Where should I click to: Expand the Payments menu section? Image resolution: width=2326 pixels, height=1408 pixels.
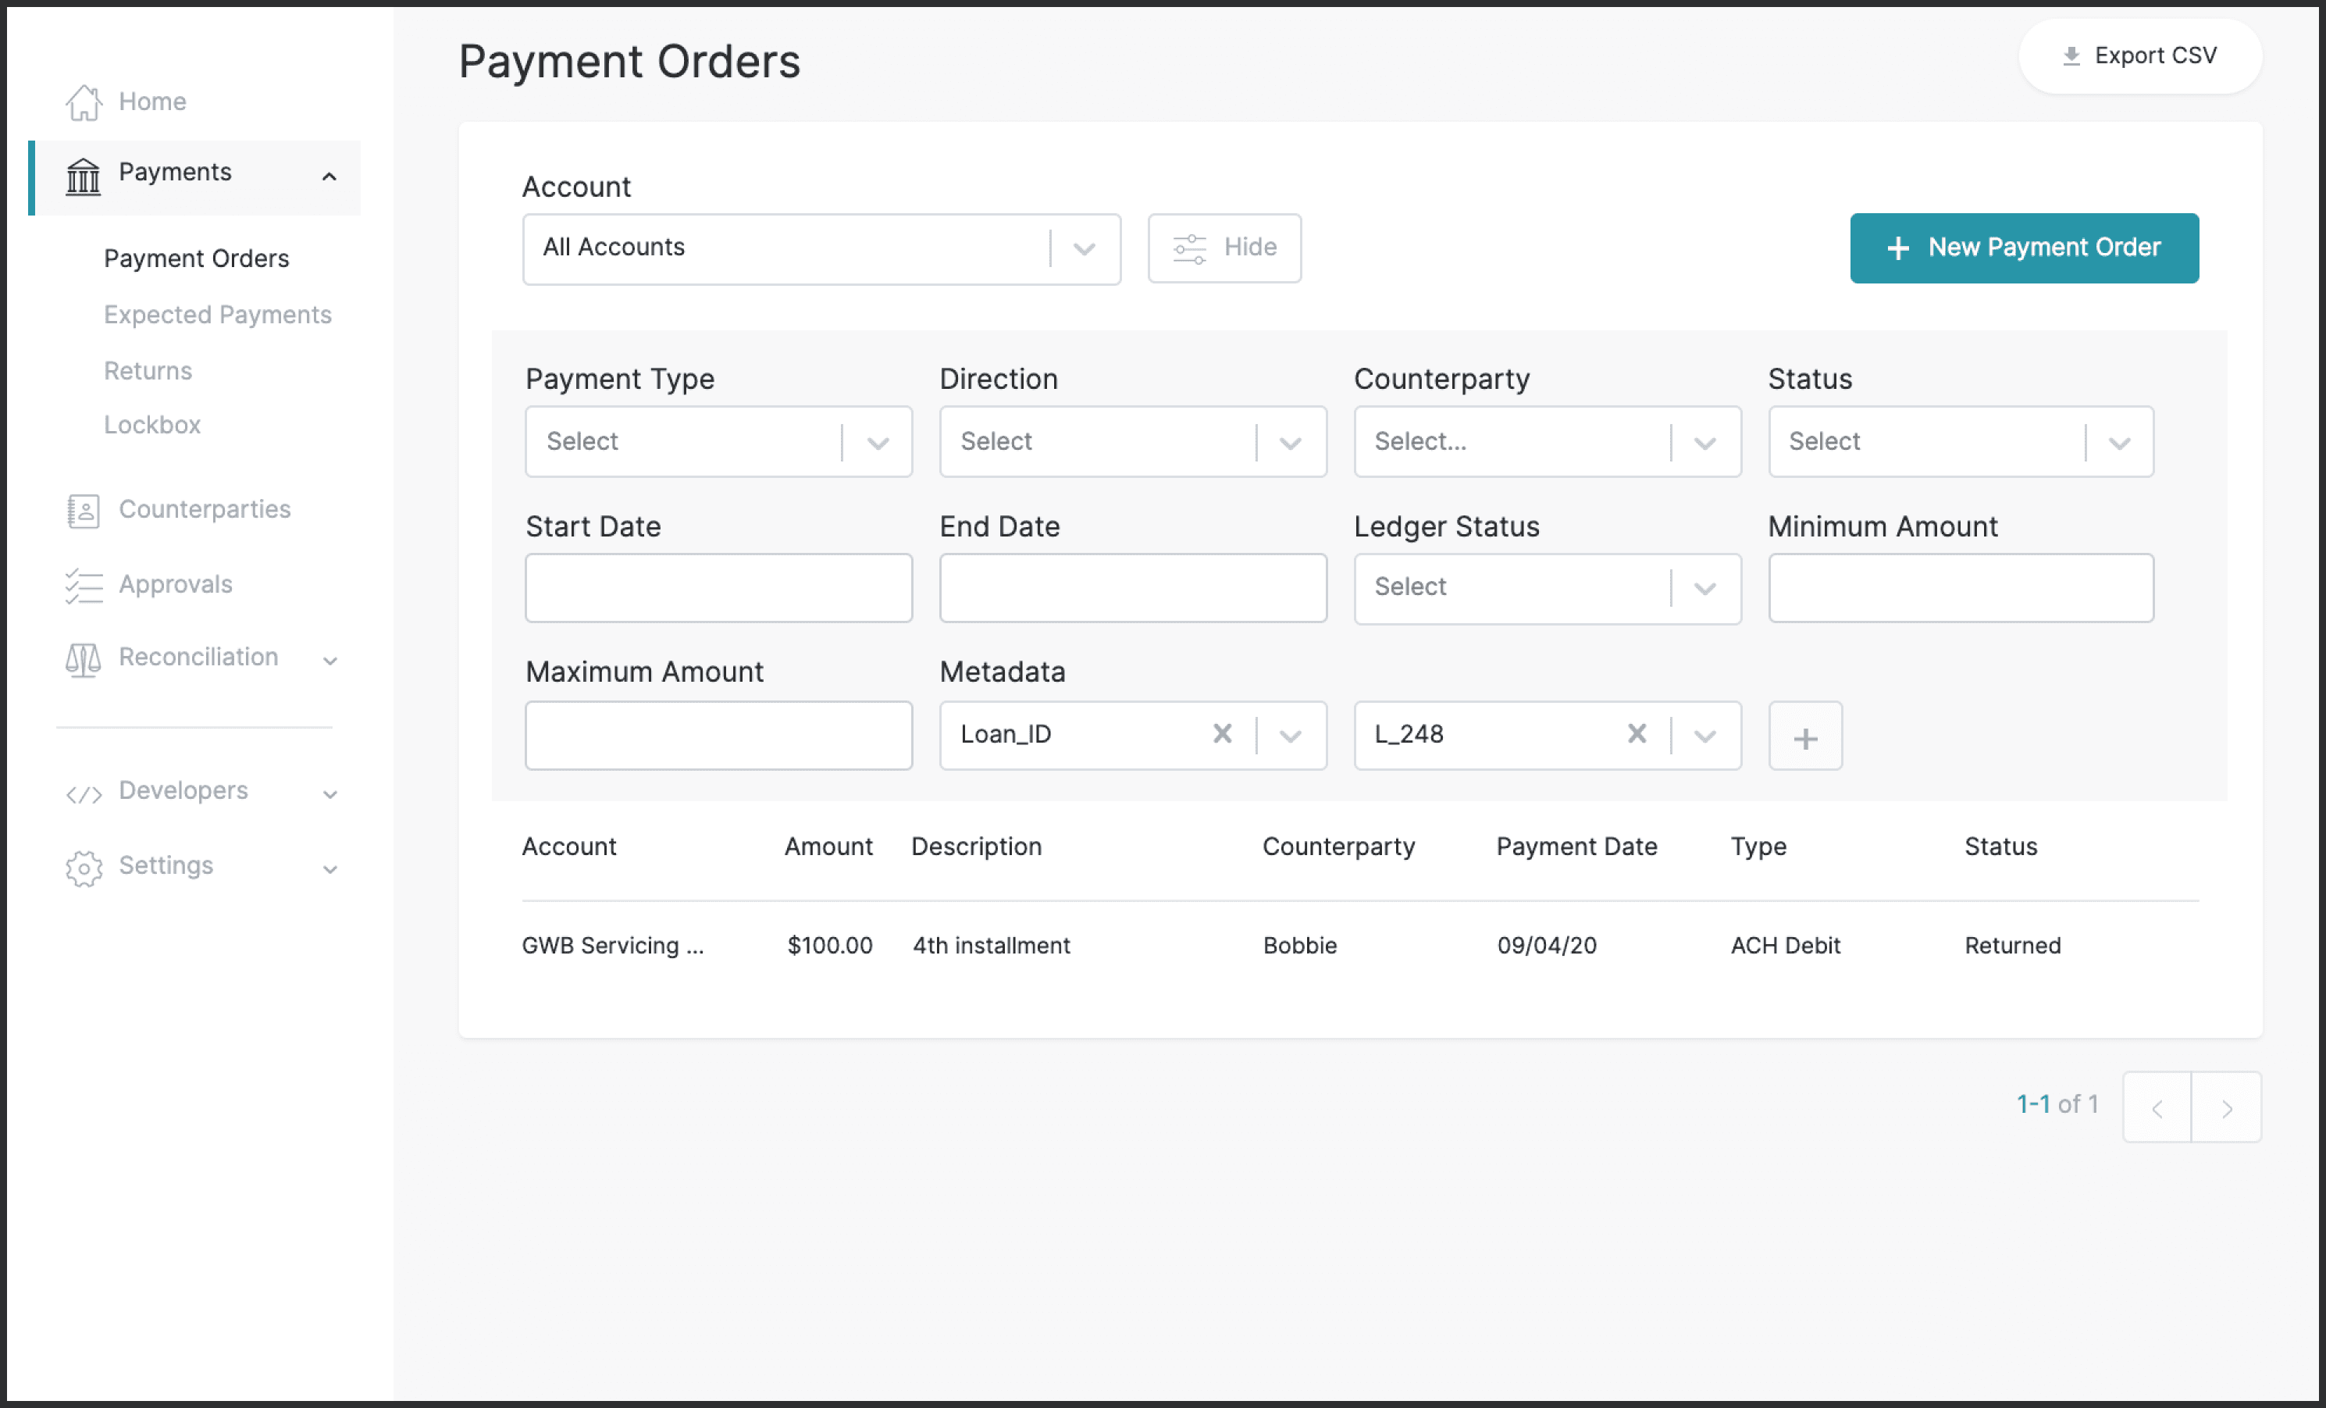326,171
